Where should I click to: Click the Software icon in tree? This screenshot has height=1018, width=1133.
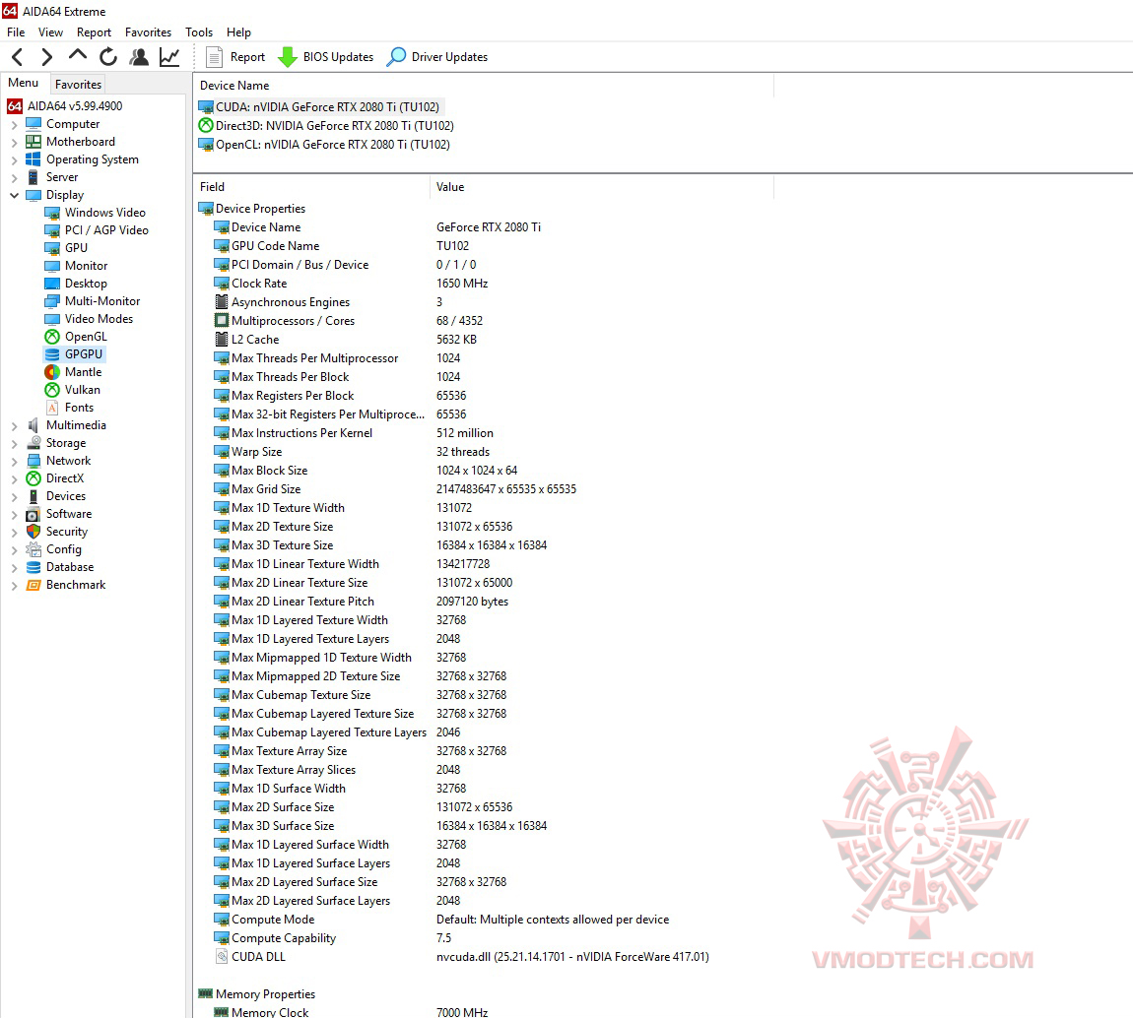[33, 514]
